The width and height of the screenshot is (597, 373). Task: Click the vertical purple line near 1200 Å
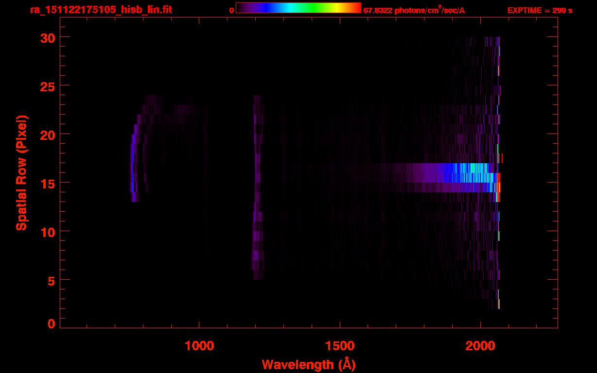257,187
